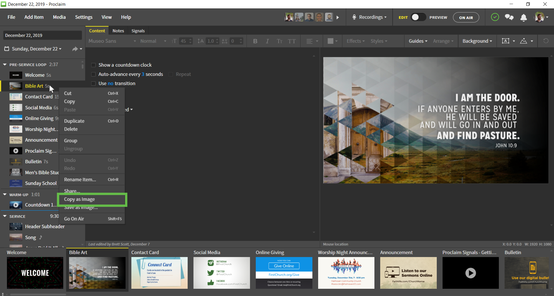Click the reset circular arrow icon
Image resolution: width=554 pixels, height=296 pixels.
point(546,41)
